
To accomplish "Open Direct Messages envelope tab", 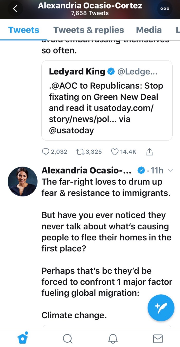I will point(158,339).
